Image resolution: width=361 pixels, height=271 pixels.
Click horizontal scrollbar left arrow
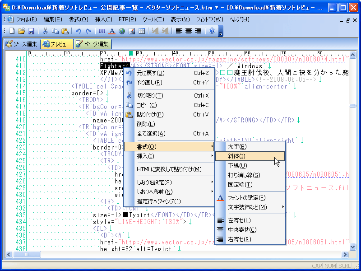(9, 254)
